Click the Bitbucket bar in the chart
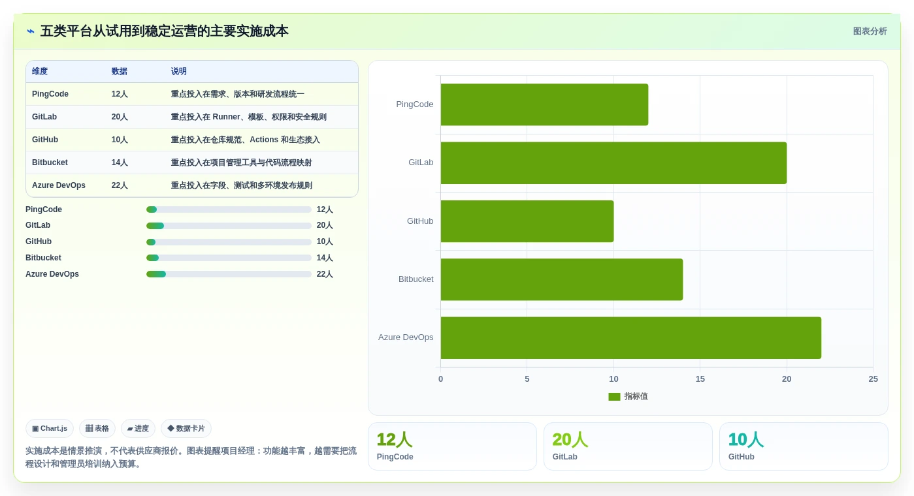This screenshot has width=914, height=496. pyautogui.click(x=562, y=279)
